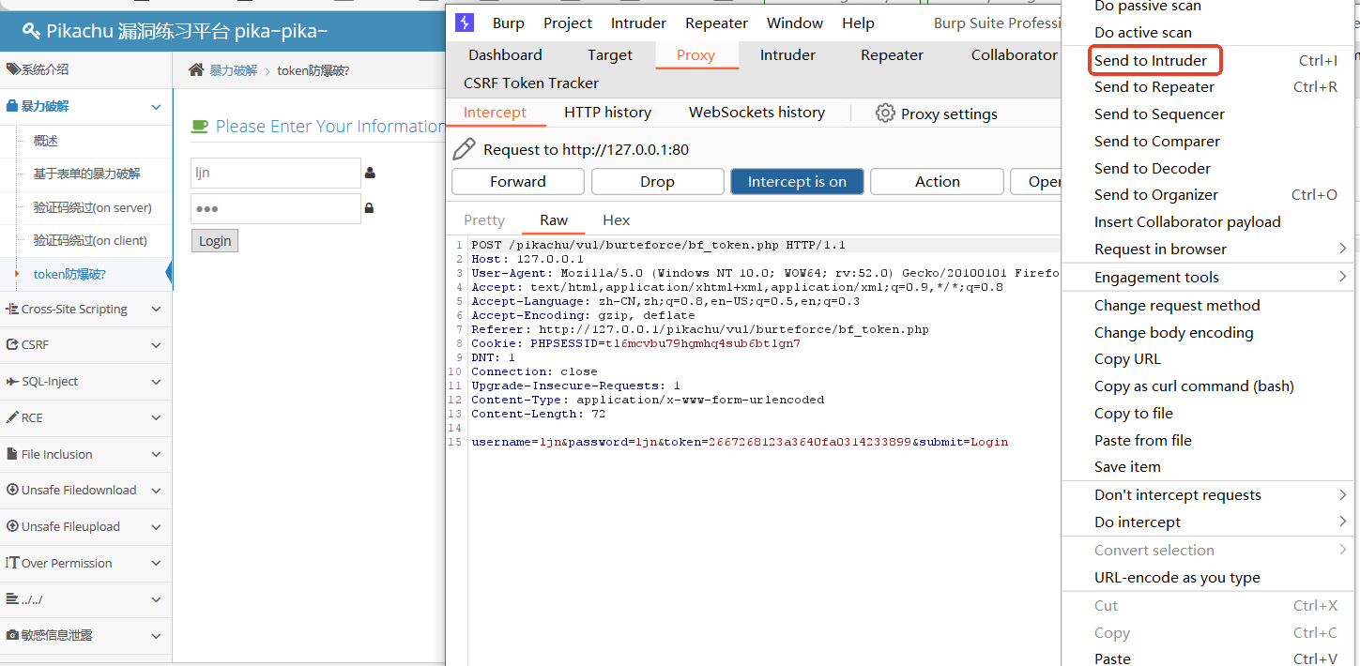The height and width of the screenshot is (666, 1360).
Task: Toggle the Intercept is on button
Action: point(797,181)
